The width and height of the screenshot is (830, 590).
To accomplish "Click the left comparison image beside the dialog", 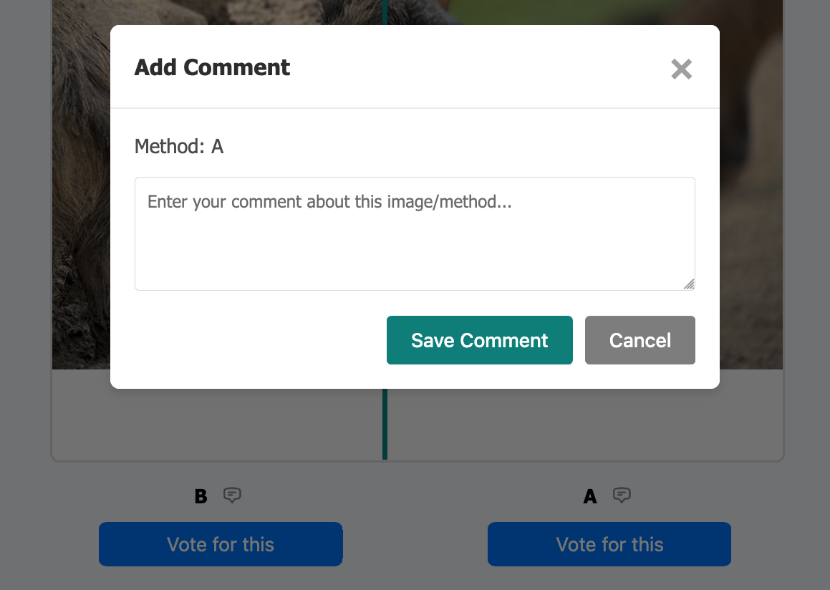I will (x=80, y=215).
